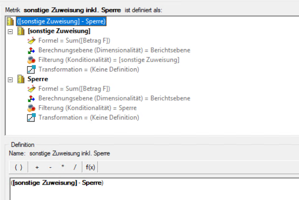
Task: Click the sonstige Zuweisung metric icon
Action: point(21,31)
